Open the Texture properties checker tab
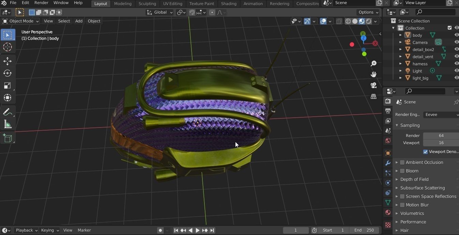 pos(388,225)
